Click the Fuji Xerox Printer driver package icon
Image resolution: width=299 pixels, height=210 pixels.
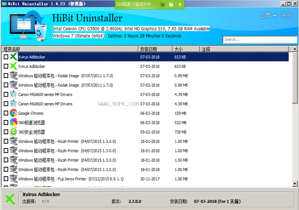pos(14,179)
